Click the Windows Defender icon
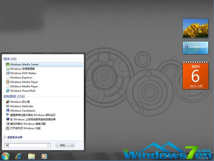This screenshot has height=161, width=214. (7, 106)
